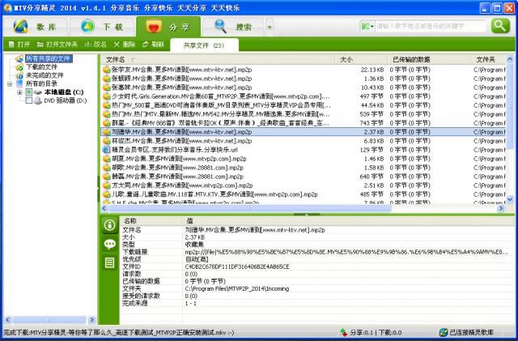Viewport: 518px width, 341px height.
Task: Select 未完成的文件 tree node
Action: (x=45, y=75)
